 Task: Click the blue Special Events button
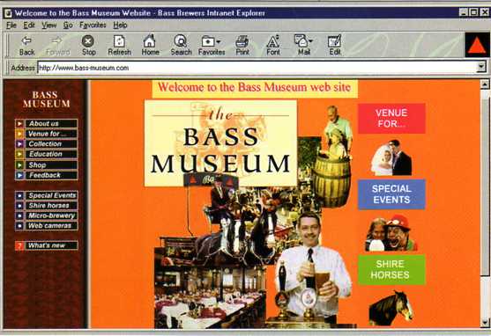pyautogui.click(x=391, y=194)
